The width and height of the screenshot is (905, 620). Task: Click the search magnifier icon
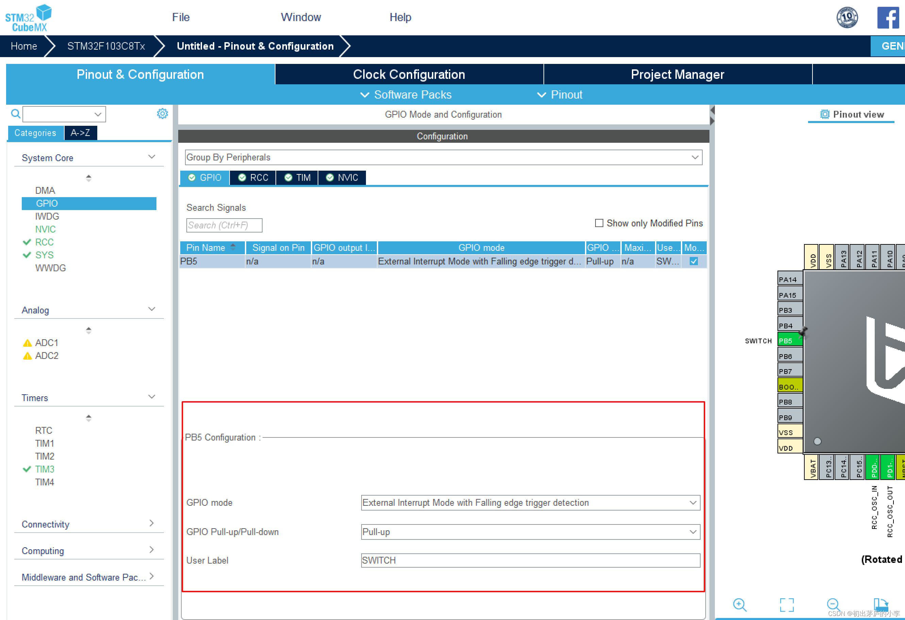coord(16,114)
